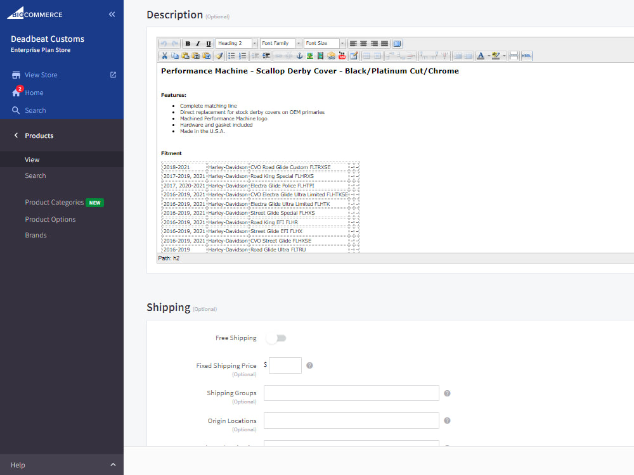The width and height of the screenshot is (634, 475).
Task: Select View under Products
Action: (x=61, y=160)
